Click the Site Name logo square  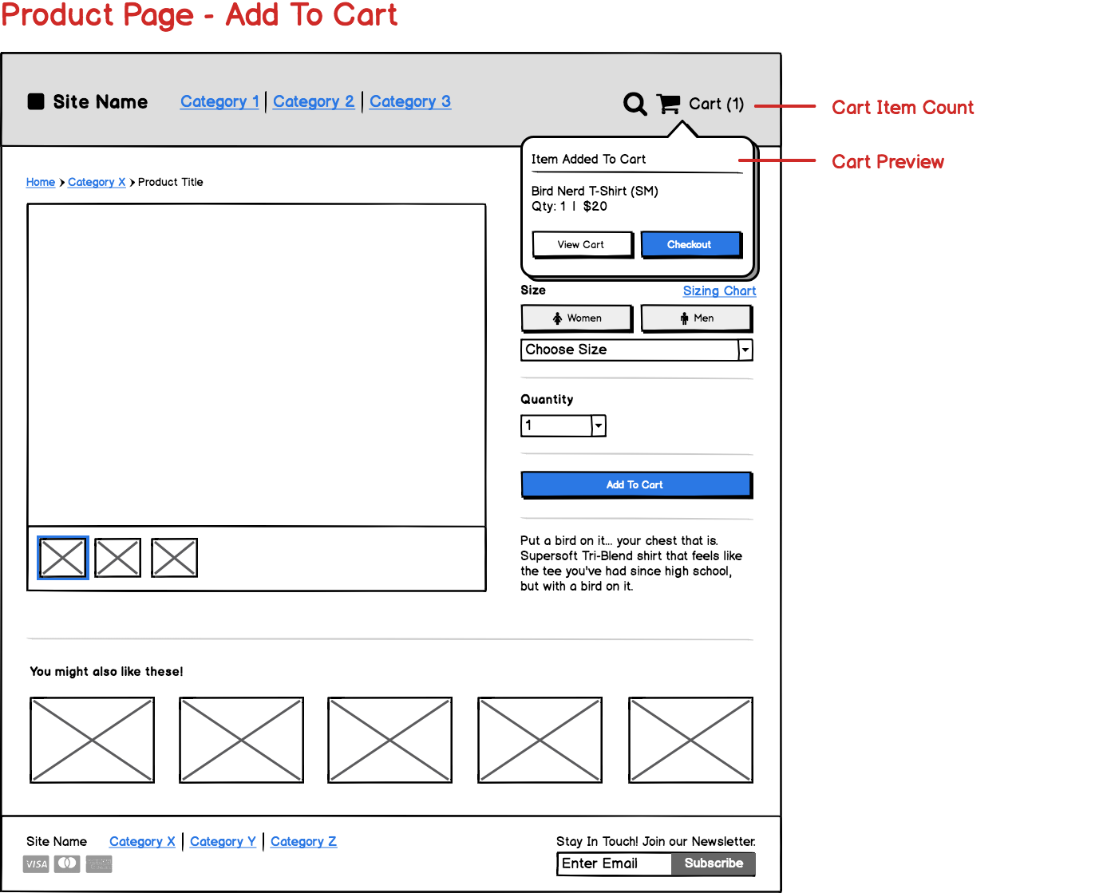[x=35, y=101]
